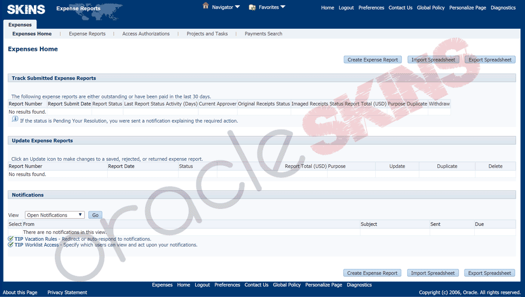Switch to the Expense Reports subtab
Screen dimensions: 525x297
pos(87,34)
